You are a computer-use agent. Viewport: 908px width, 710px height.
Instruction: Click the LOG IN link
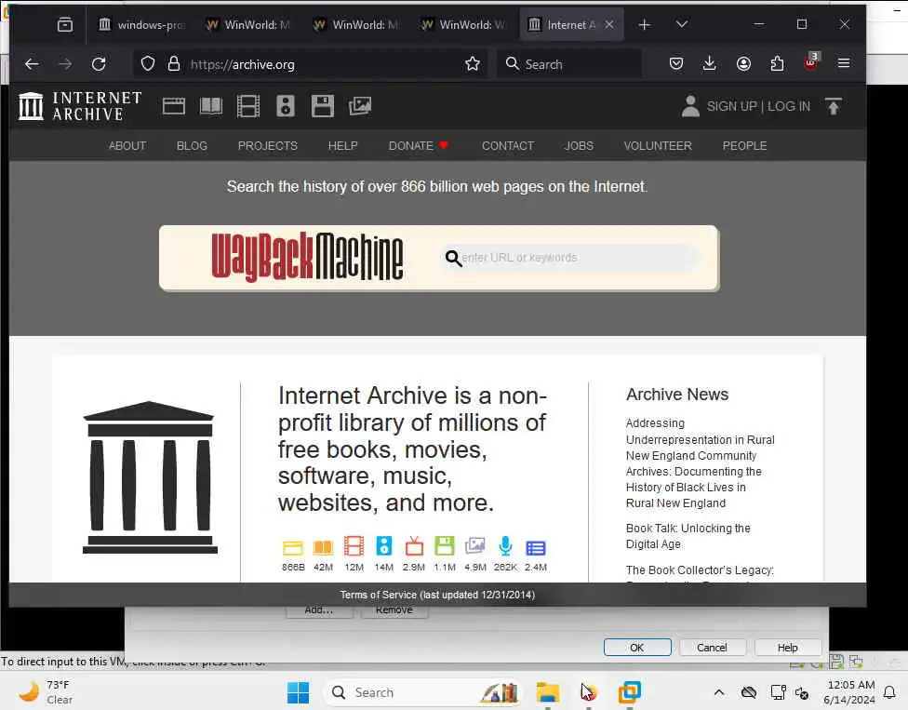pos(789,107)
